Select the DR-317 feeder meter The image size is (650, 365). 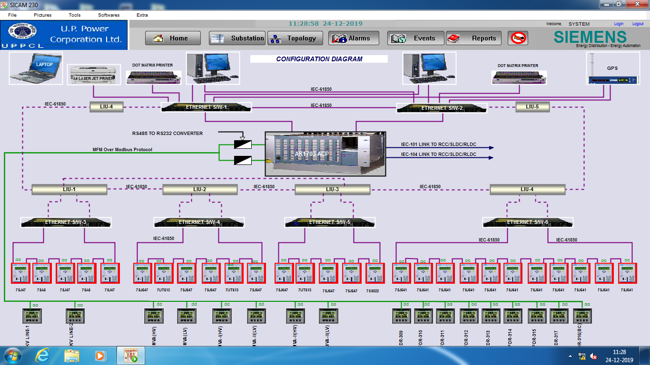point(559,317)
